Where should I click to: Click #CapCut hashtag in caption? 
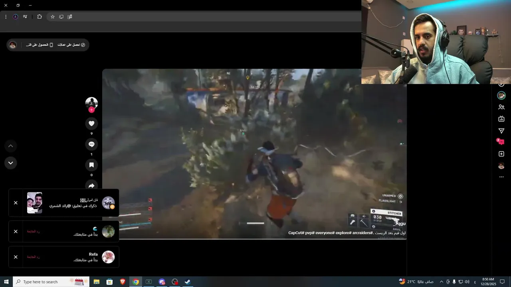(x=297, y=233)
